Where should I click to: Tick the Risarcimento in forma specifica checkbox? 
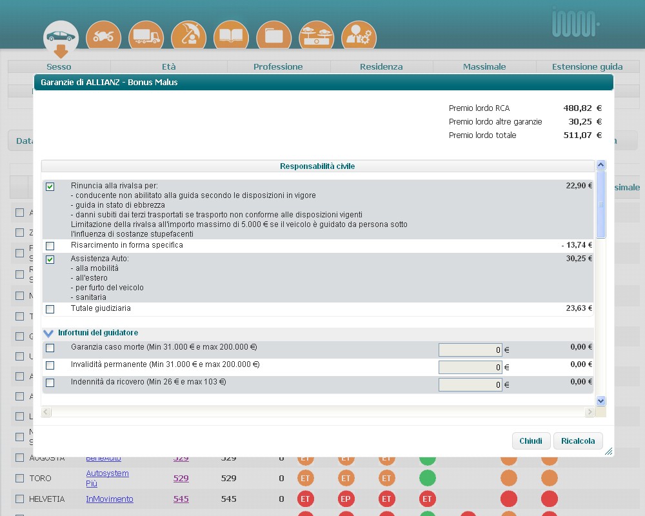[x=50, y=246]
